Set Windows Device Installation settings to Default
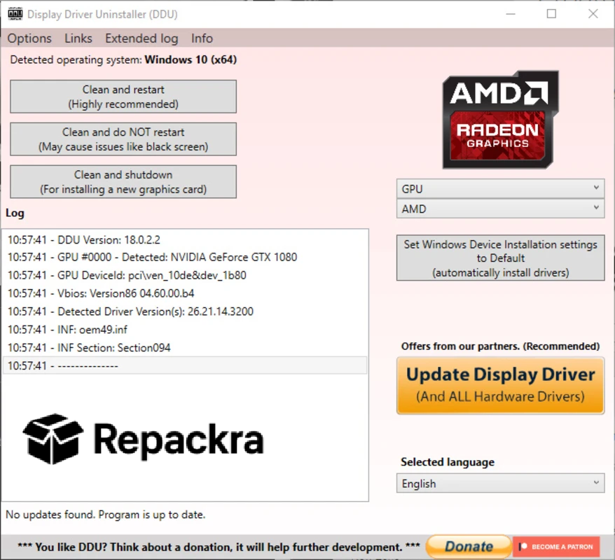The height and width of the screenshot is (560, 615). [500, 258]
